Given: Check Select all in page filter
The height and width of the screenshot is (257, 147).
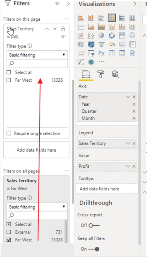Looking at the screenshot, I should pos(9,72).
